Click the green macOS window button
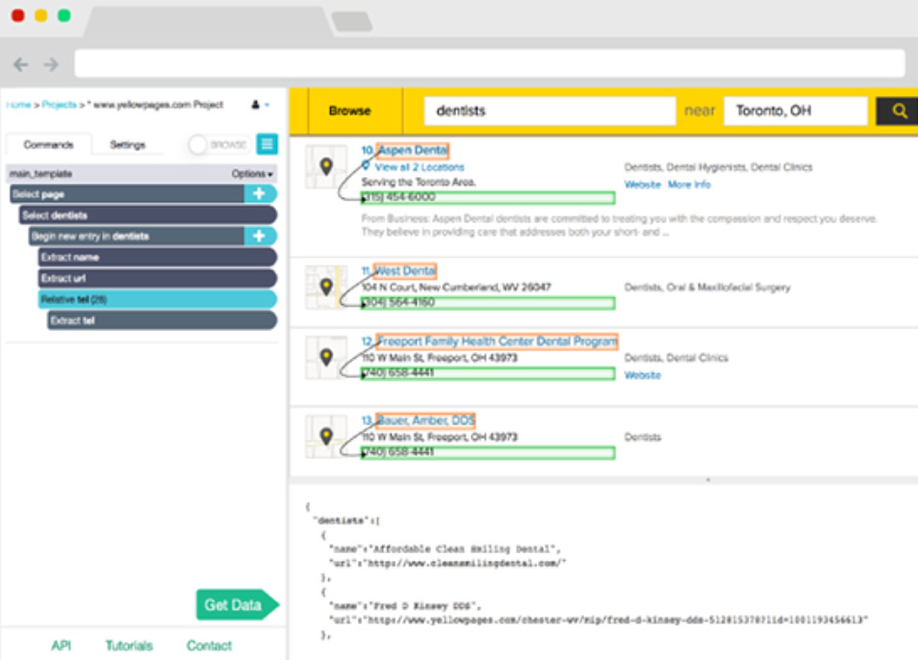This screenshot has height=660, width=918. pyautogui.click(x=64, y=15)
